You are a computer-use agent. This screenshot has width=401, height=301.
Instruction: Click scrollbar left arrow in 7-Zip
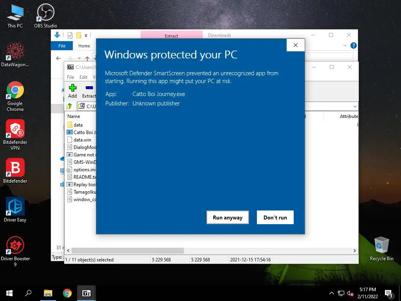click(68, 250)
